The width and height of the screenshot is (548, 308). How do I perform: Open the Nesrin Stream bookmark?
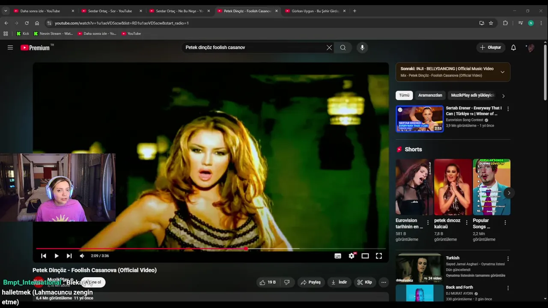pos(53,33)
